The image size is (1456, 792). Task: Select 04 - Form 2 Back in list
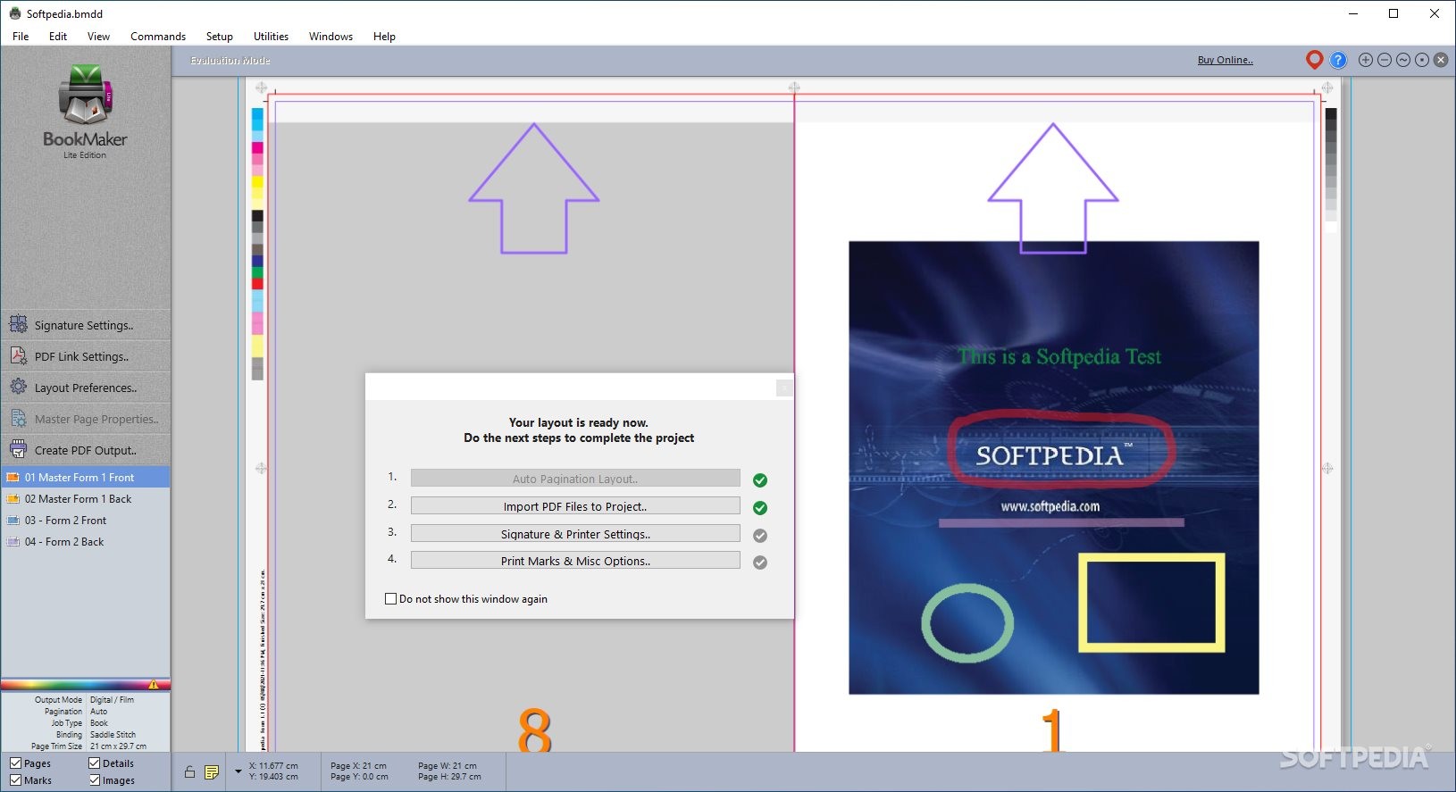tap(86, 542)
